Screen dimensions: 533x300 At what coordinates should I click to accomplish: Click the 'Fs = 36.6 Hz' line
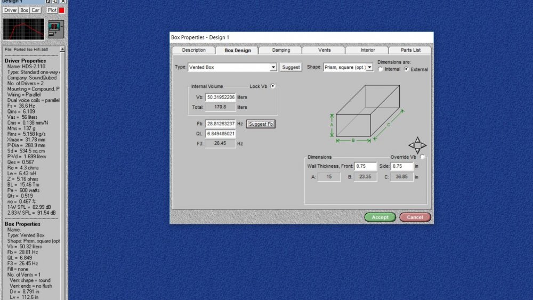(21, 106)
